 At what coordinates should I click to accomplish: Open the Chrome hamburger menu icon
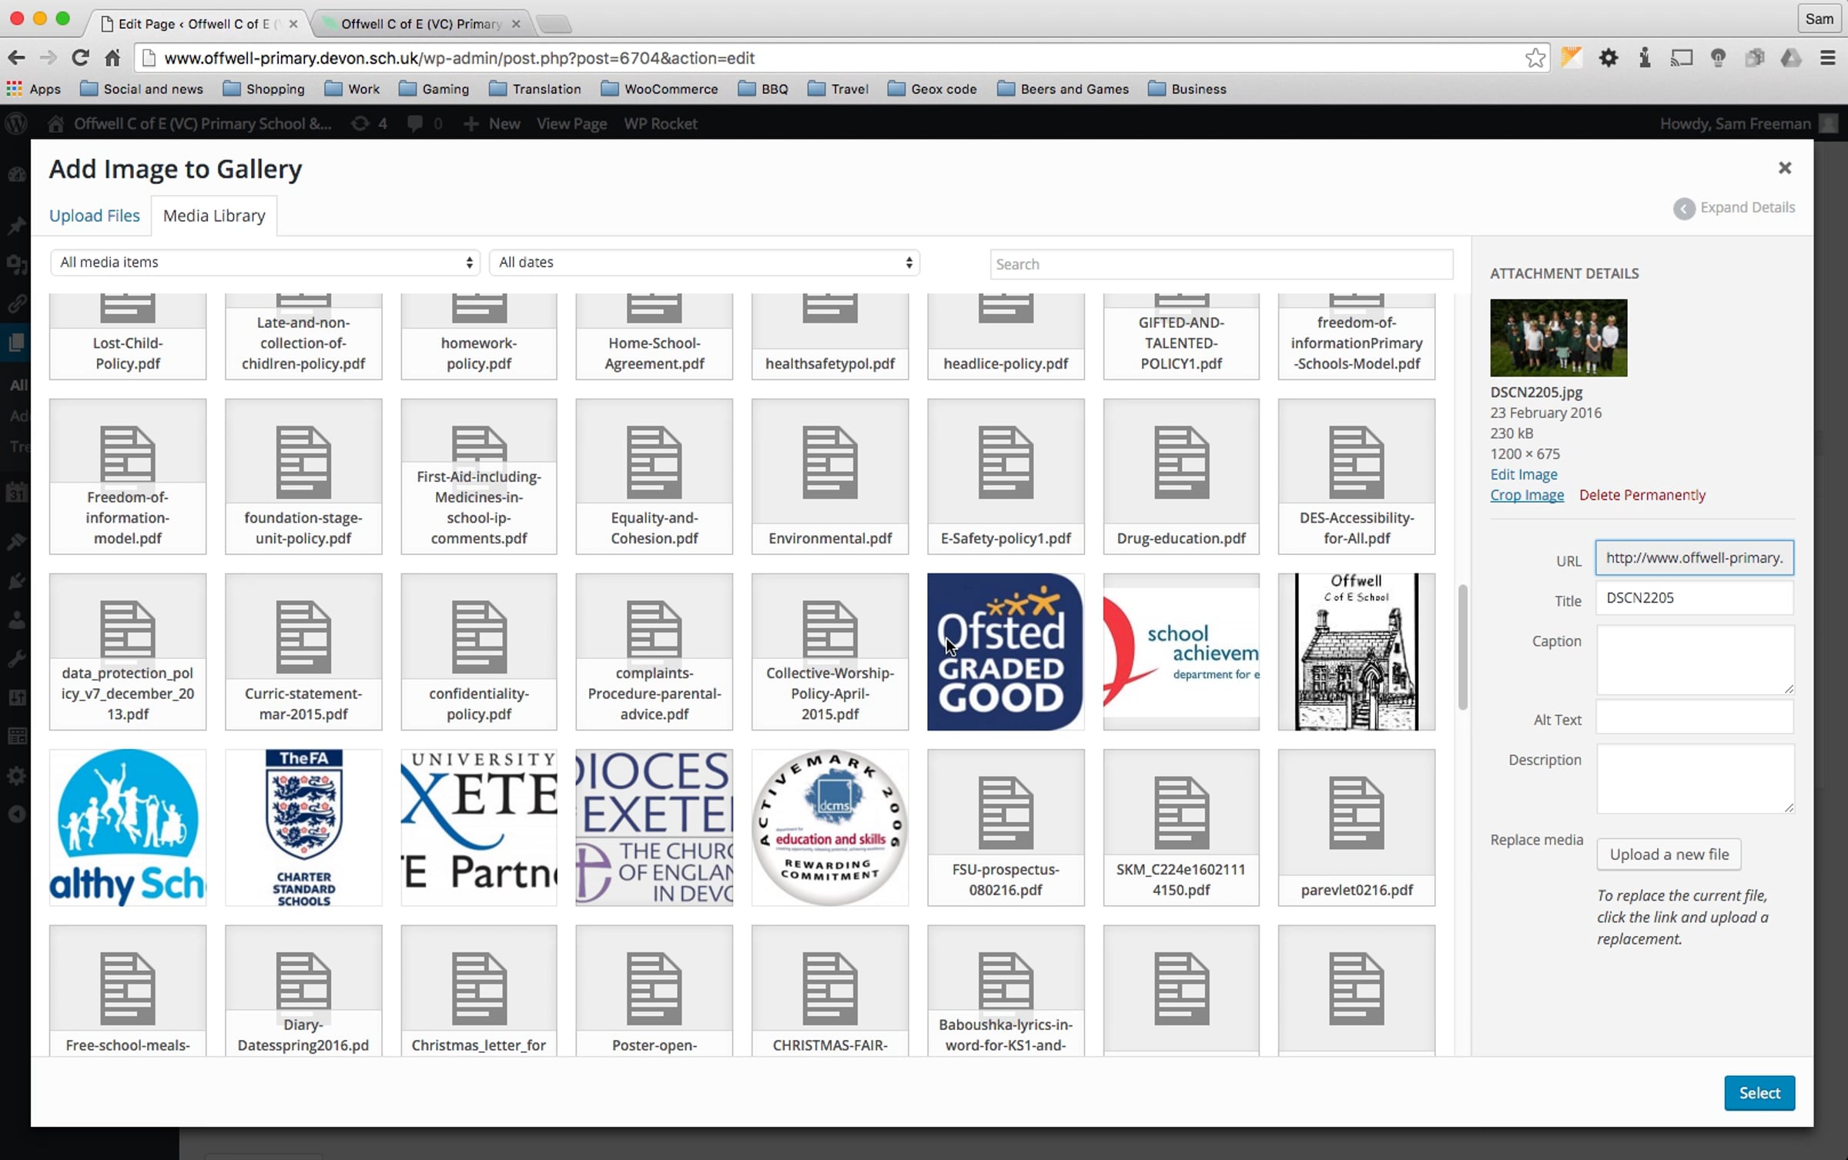tap(1827, 58)
